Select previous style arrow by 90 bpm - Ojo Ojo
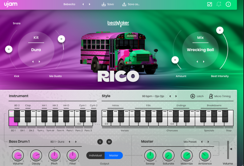The height and width of the screenshot is (166, 244). point(170,96)
